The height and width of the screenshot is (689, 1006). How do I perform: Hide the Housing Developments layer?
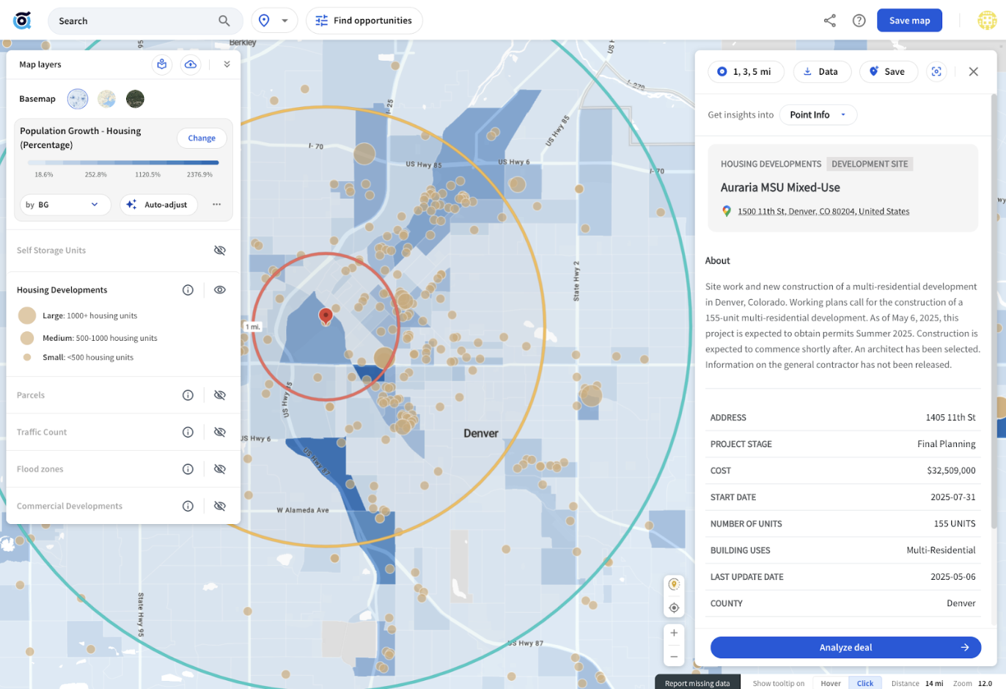(x=219, y=290)
